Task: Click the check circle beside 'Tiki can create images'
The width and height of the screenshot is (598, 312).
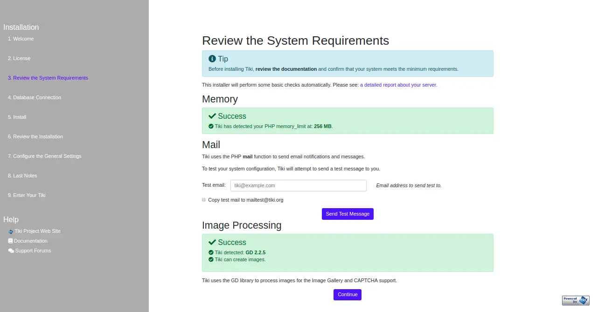Action: click(x=211, y=259)
